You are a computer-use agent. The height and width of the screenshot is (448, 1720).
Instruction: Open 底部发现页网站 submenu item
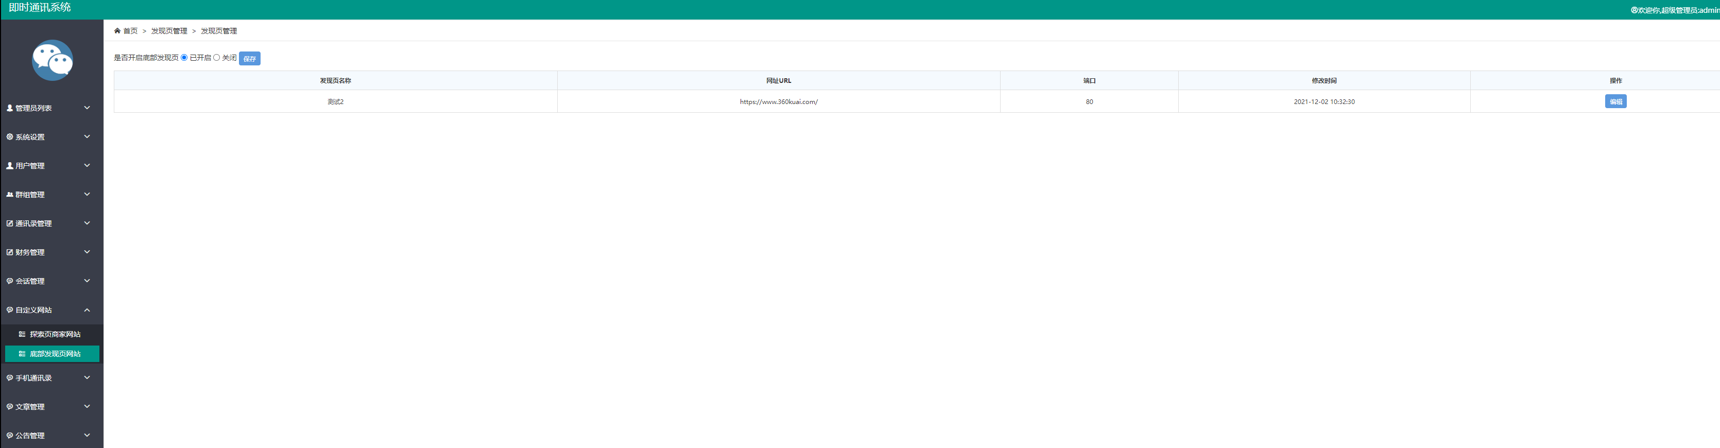tap(55, 354)
